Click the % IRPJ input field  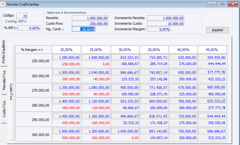29,28
